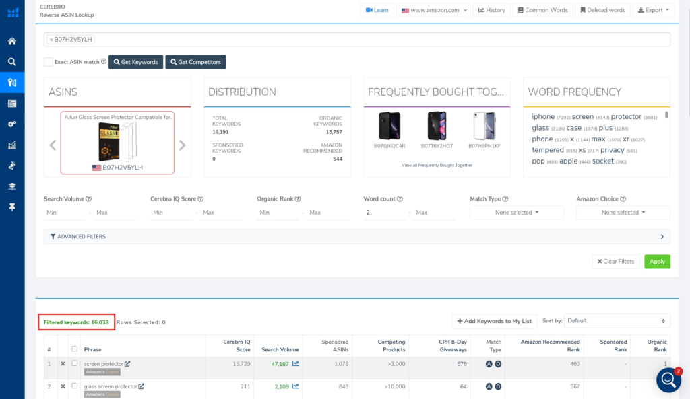Select the 'screen protector' row checkbox
This screenshot has width=690, height=399.
coord(74,363)
